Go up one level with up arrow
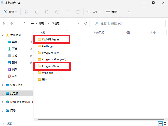 (x=24, y=23)
